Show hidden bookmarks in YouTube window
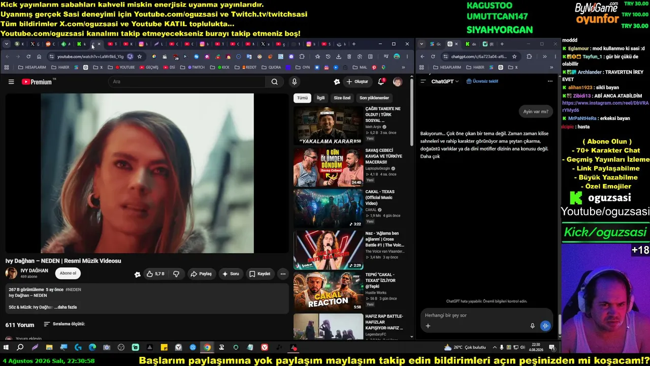 coord(404,67)
